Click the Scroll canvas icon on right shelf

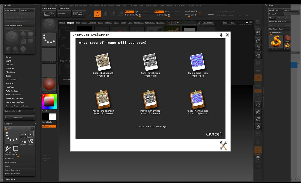[258, 33]
